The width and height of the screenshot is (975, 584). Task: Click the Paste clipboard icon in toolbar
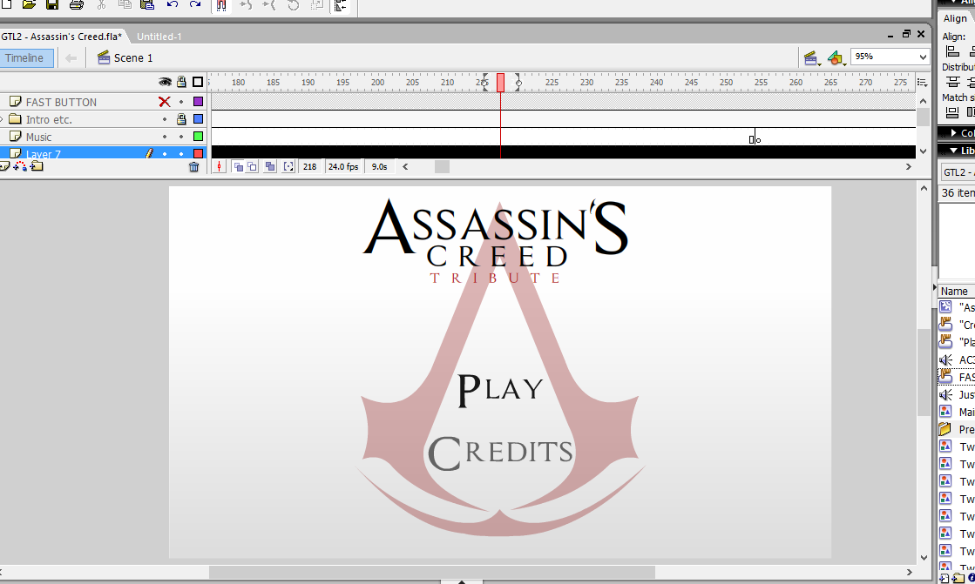(147, 5)
